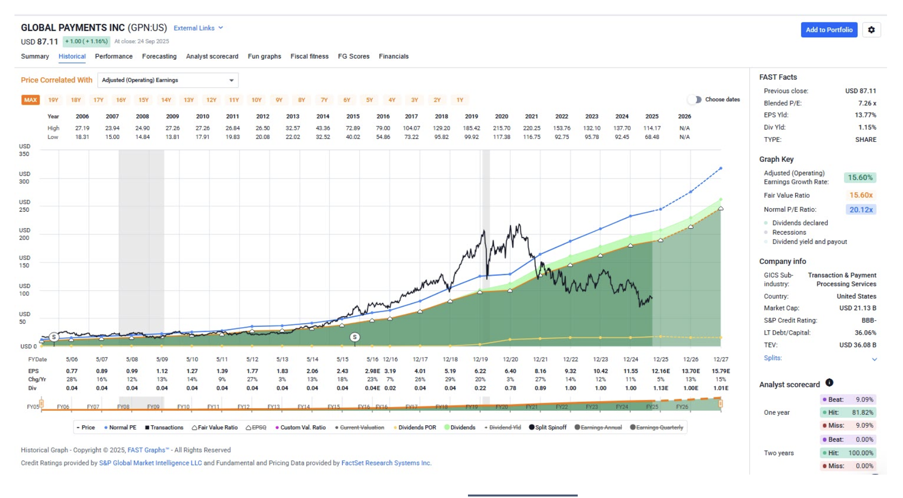903x498 pixels.
Task: Toggle Fair Value Ratio in legend
Action: pos(215,427)
